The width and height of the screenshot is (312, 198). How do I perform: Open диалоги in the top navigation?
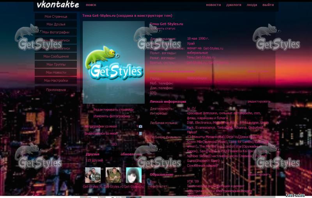[234, 5]
